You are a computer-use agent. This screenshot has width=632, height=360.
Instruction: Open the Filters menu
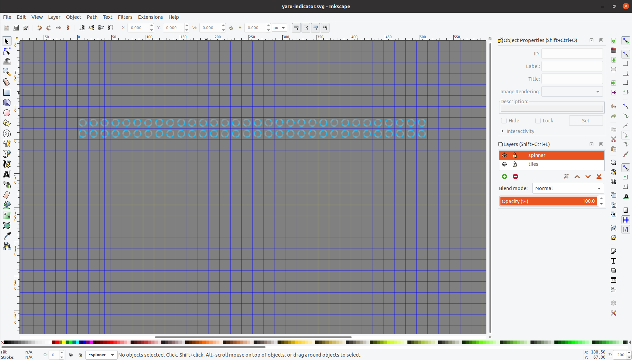[125, 17]
